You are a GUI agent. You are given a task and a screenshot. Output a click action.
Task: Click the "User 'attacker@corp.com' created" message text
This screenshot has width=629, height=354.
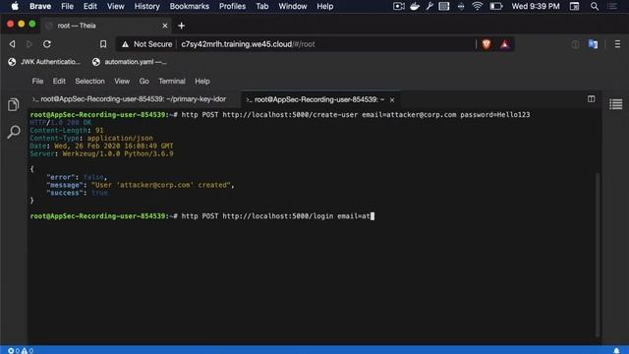tap(161, 185)
